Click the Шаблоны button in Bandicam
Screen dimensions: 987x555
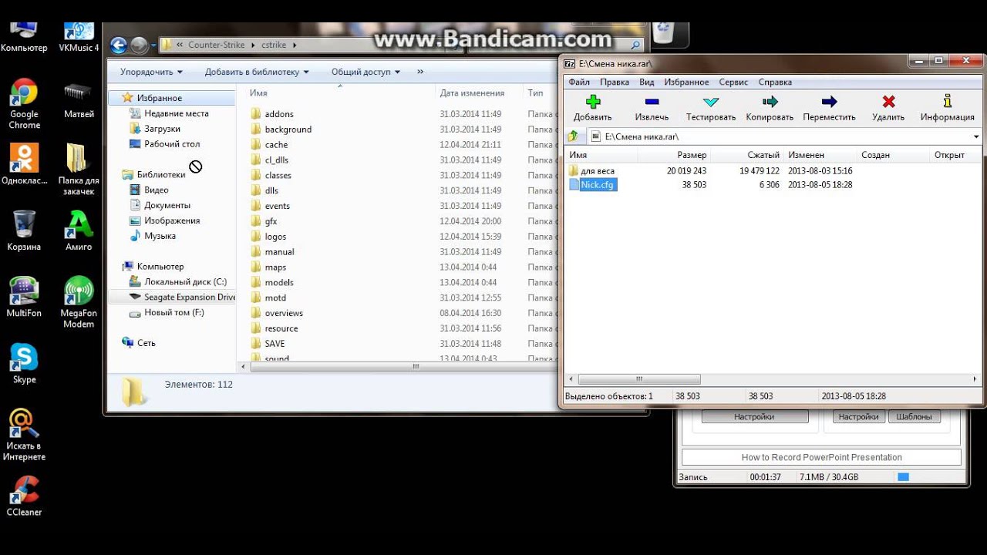(x=914, y=416)
